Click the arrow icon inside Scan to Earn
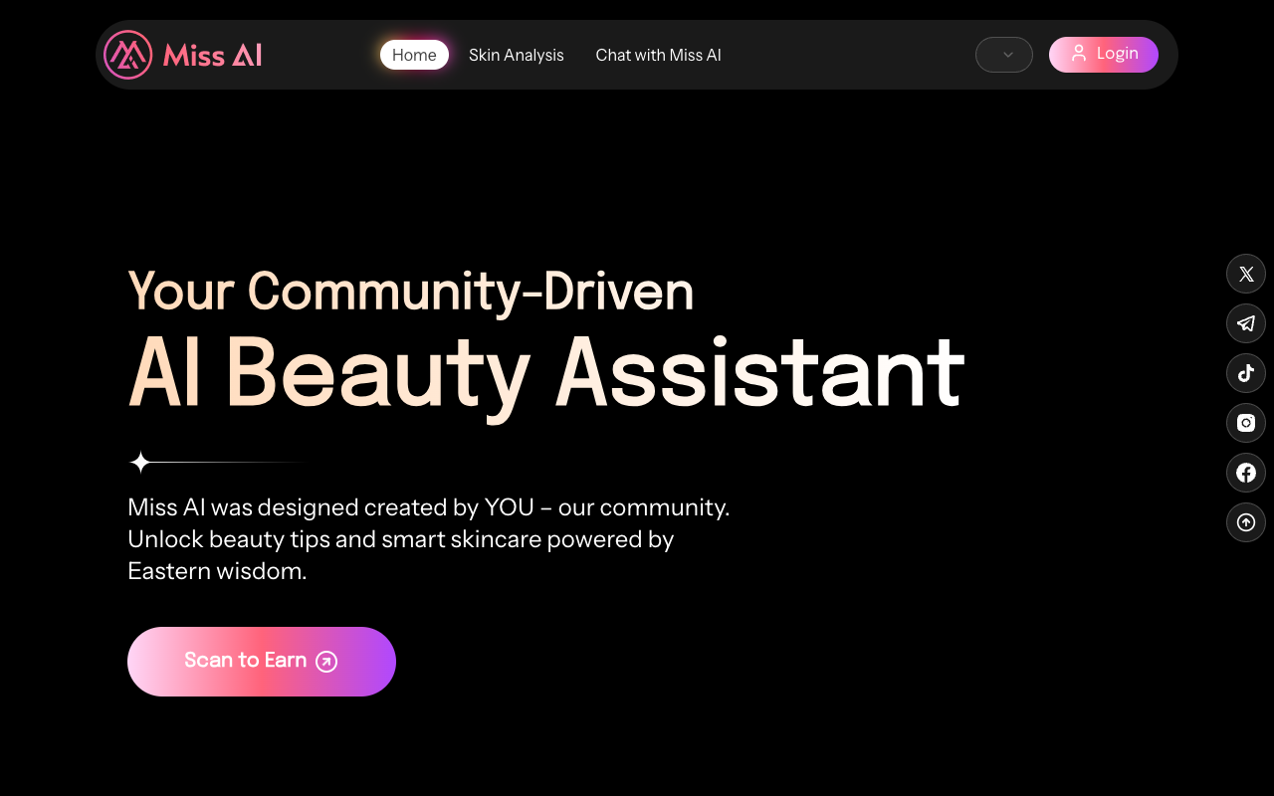 (x=325, y=661)
